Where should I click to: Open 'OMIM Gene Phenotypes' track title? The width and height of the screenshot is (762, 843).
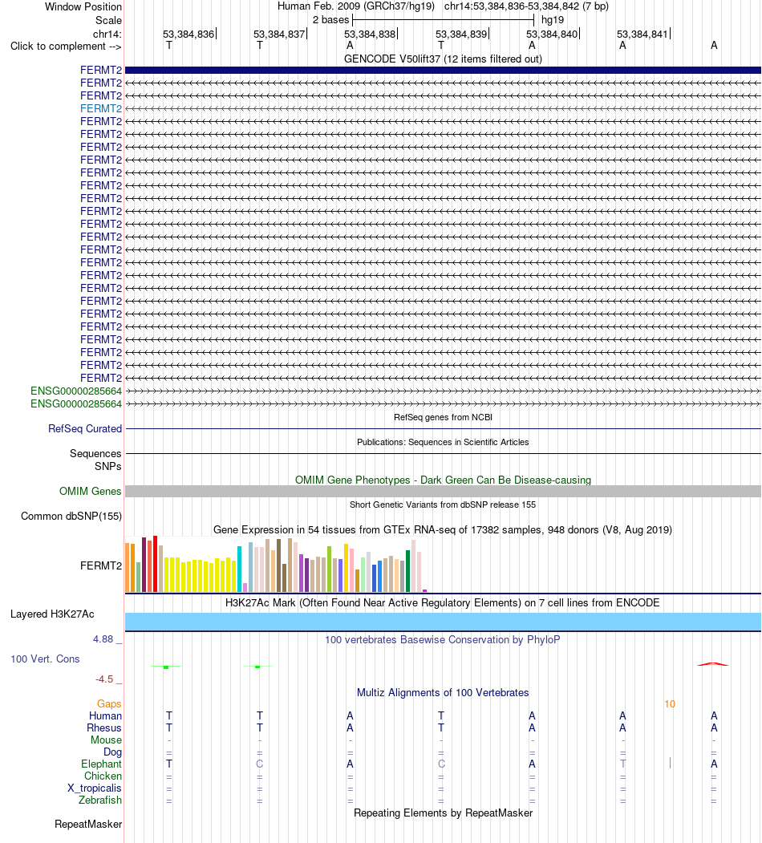click(443, 480)
